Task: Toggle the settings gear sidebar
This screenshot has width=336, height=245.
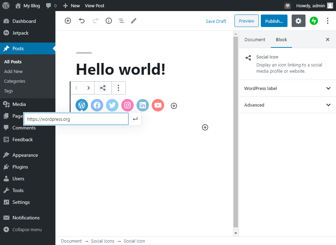Action: click(298, 21)
